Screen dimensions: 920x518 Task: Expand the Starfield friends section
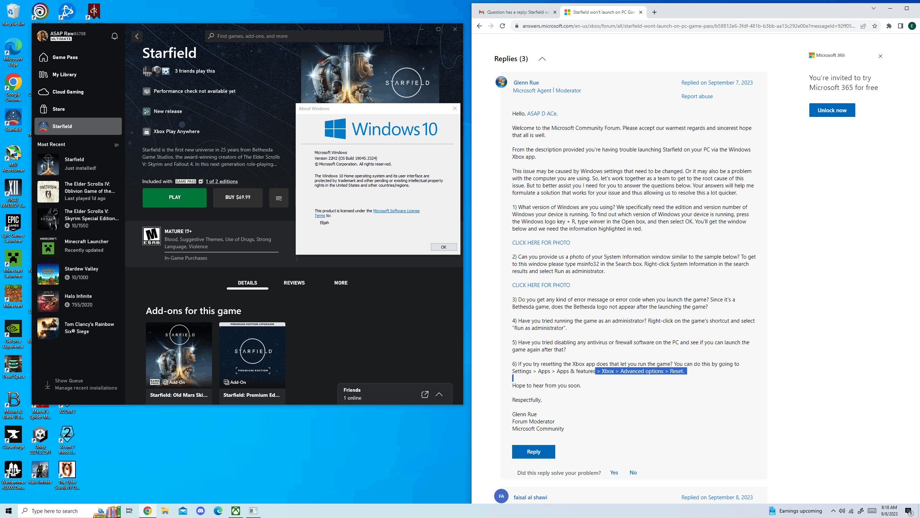(440, 394)
